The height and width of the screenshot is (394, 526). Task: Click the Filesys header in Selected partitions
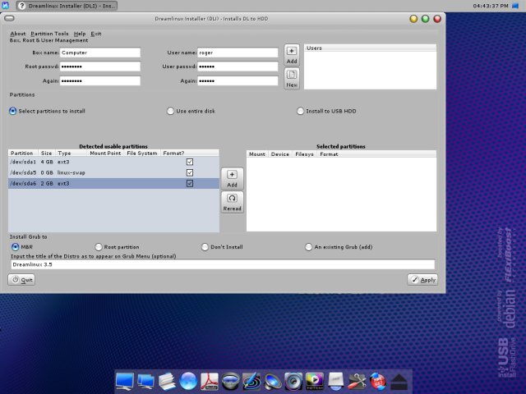tap(305, 154)
